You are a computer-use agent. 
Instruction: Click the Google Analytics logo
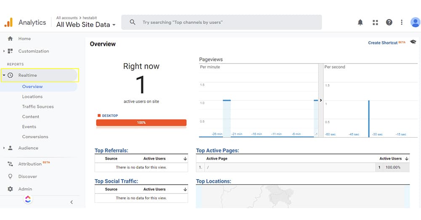click(x=8, y=23)
